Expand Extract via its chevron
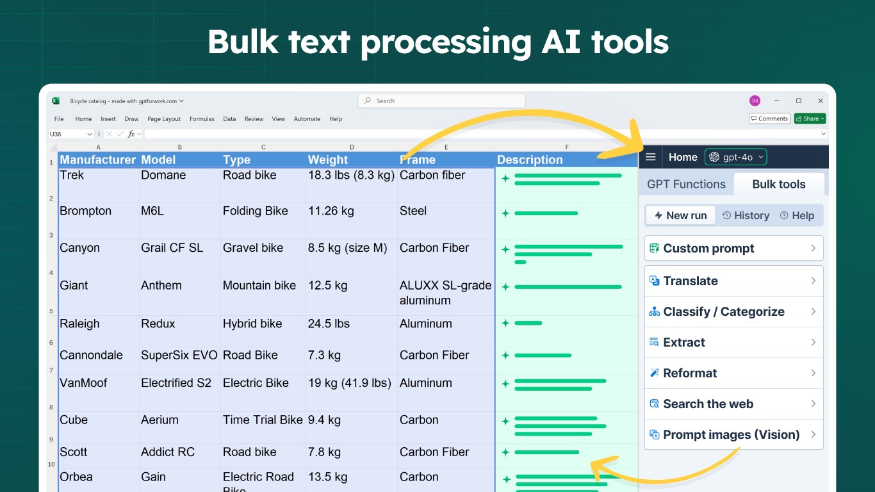The height and width of the screenshot is (492, 875). coord(814,342)
